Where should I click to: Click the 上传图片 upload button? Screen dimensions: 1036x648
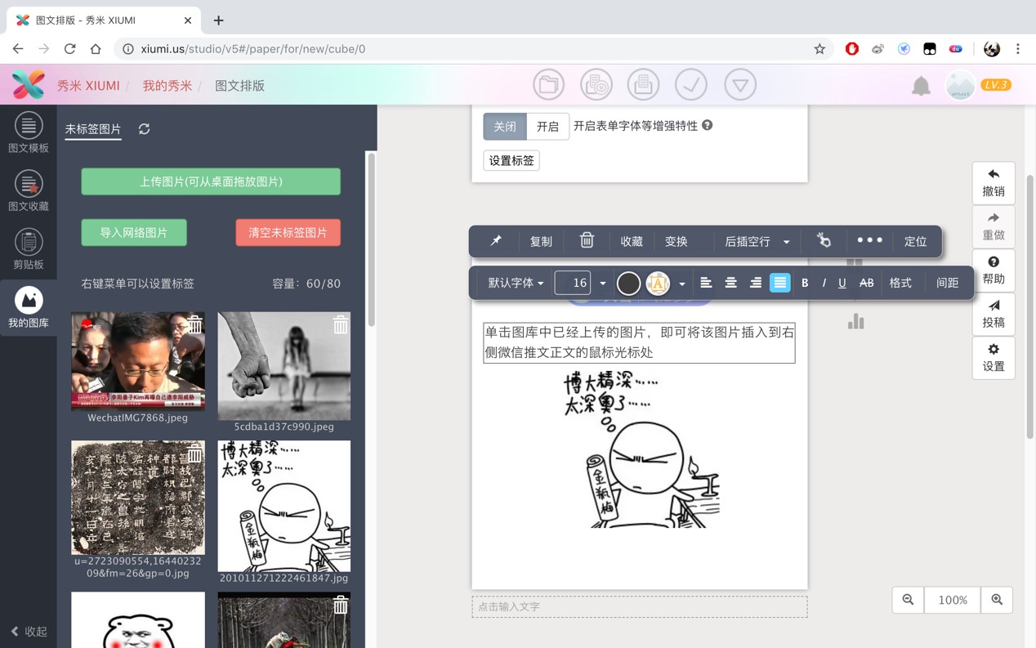click(211, 181)
